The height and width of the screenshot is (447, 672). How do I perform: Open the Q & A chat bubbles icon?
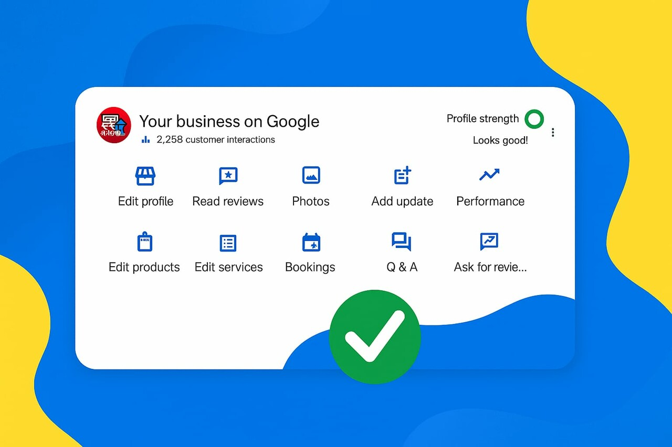[x=402, y=242]
